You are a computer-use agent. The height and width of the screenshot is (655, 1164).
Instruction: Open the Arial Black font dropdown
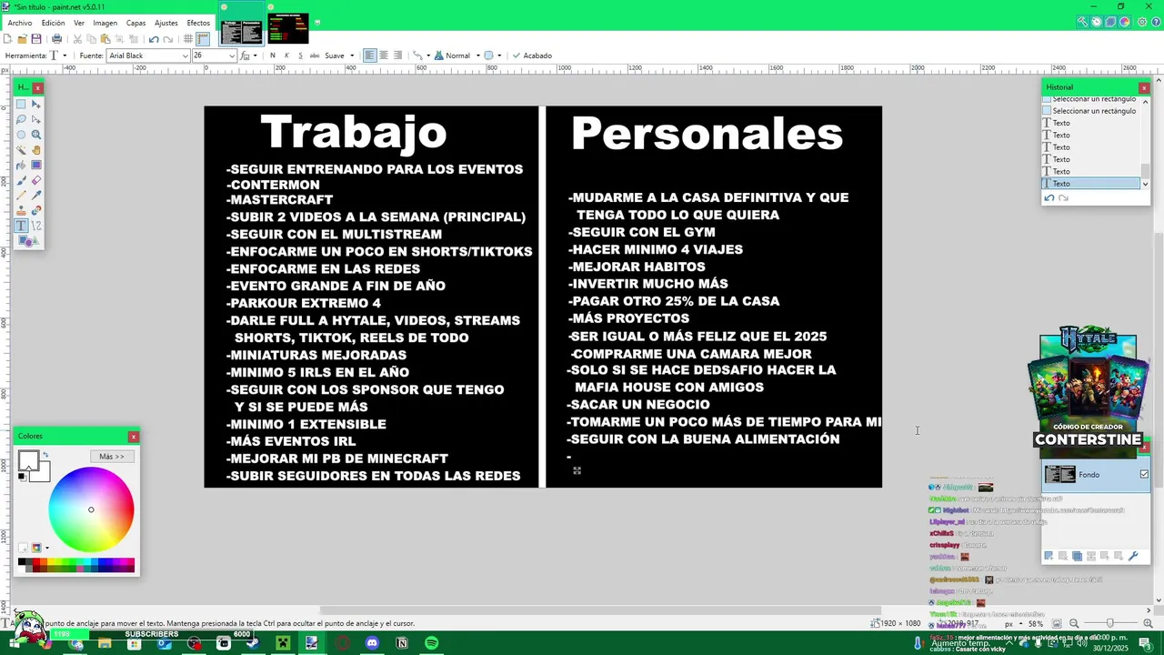tap(185, 55)
